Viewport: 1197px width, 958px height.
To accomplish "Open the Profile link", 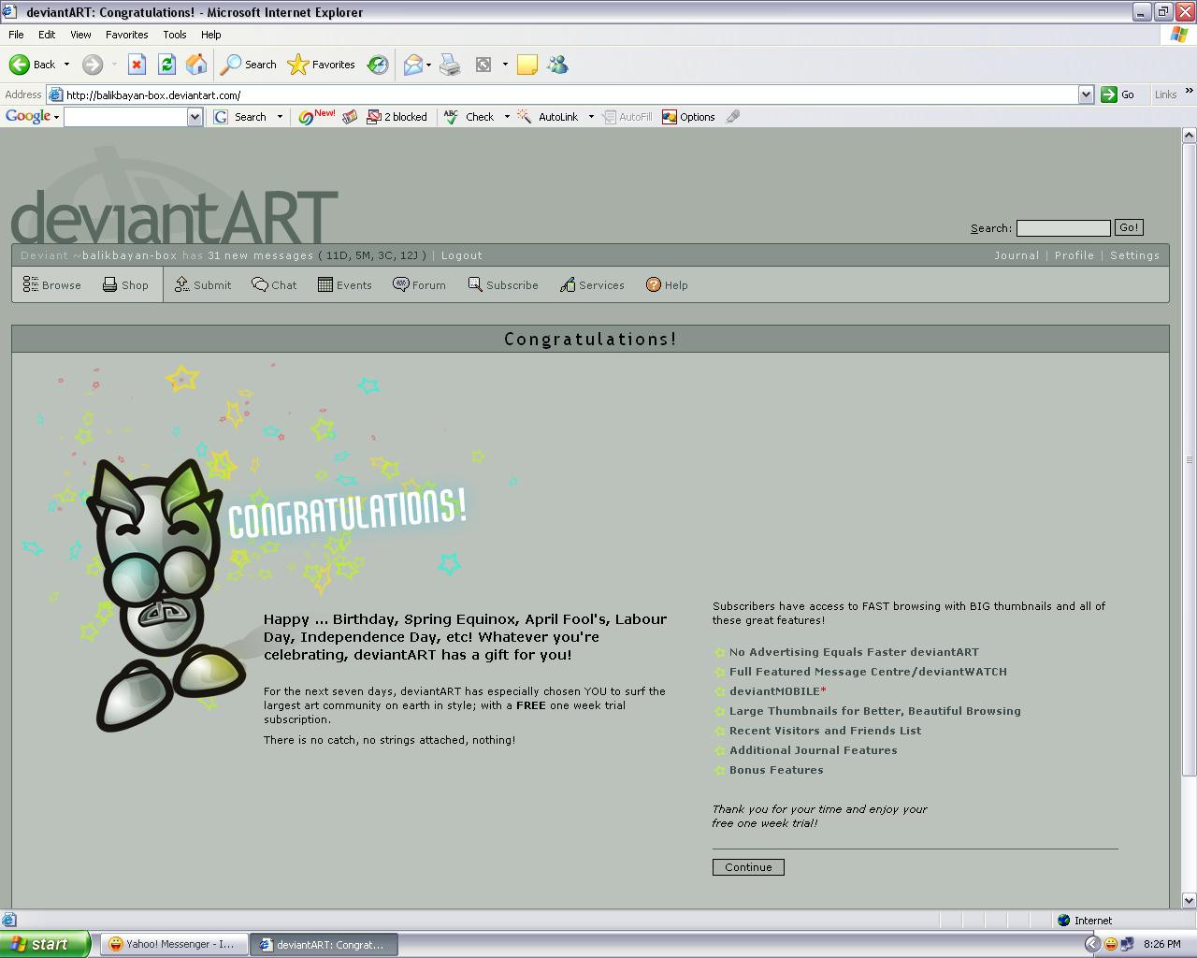I will (1074, 255).
